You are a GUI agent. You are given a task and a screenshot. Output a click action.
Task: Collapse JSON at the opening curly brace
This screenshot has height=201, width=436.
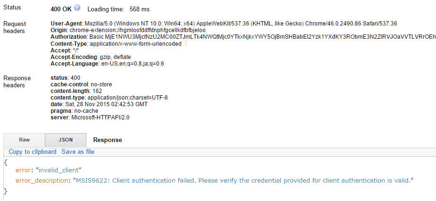point(6,162)
